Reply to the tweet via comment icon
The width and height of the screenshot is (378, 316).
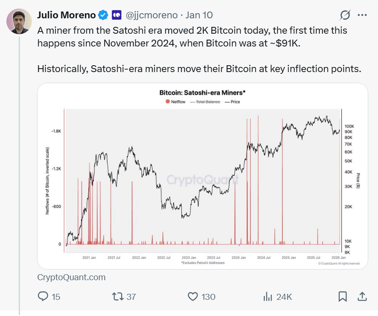[44, 296]
